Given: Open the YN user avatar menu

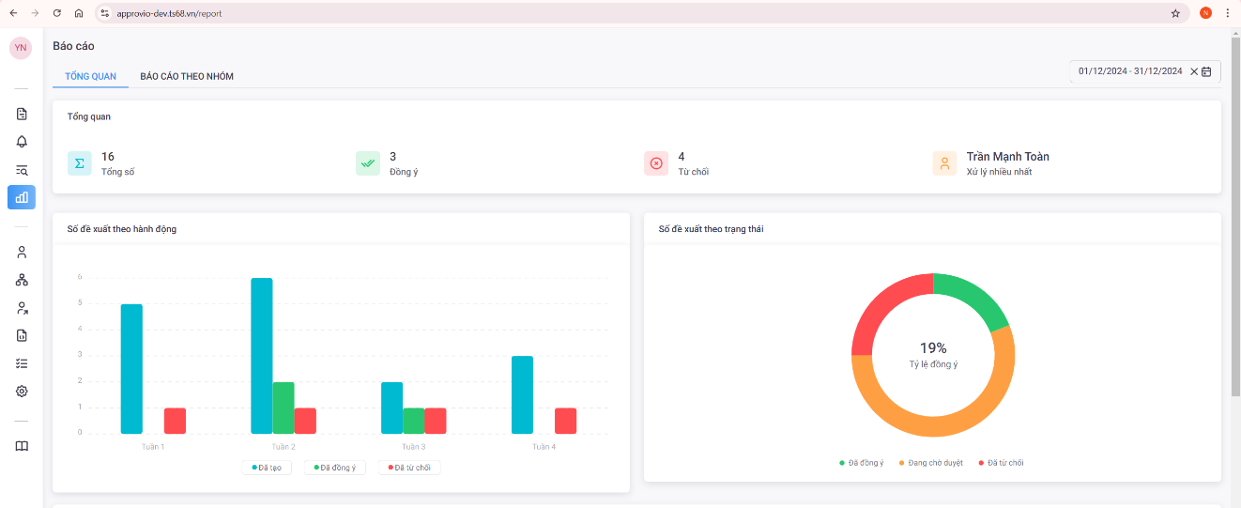Looking at the screenshot, I should point(21,48).
